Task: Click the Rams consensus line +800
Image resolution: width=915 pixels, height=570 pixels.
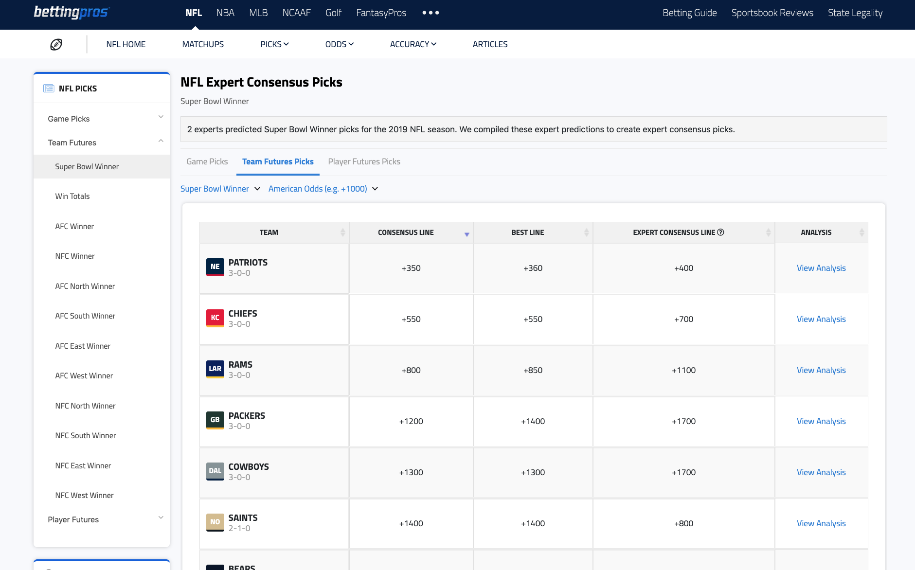Action: [411, 370]
